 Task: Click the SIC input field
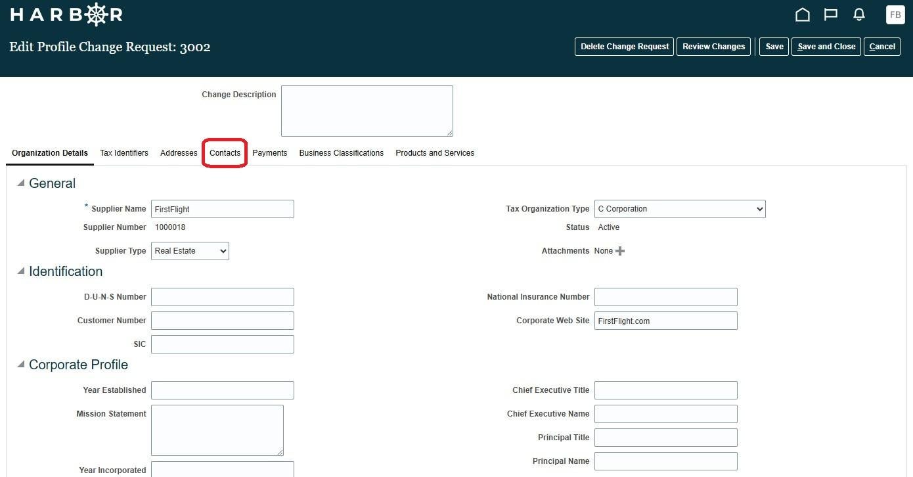pos(223,344)
